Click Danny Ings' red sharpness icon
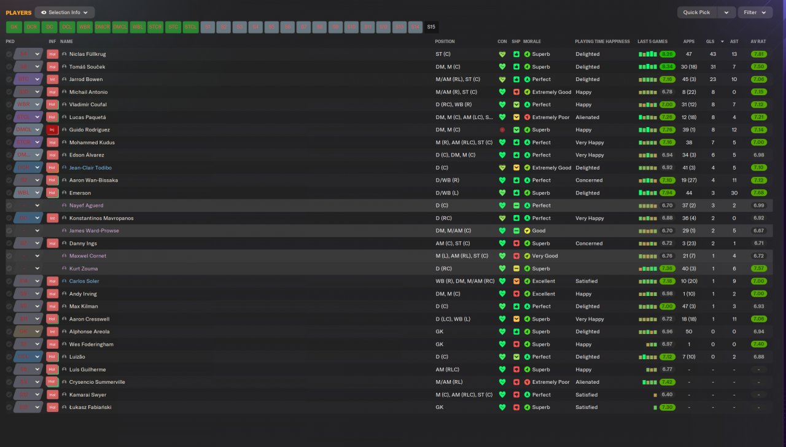The image size is (786, 447). click(x=516, y=243)
